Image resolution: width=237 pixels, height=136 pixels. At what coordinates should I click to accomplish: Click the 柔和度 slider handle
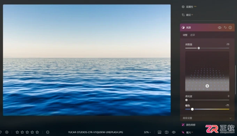[x=186, y=100]
